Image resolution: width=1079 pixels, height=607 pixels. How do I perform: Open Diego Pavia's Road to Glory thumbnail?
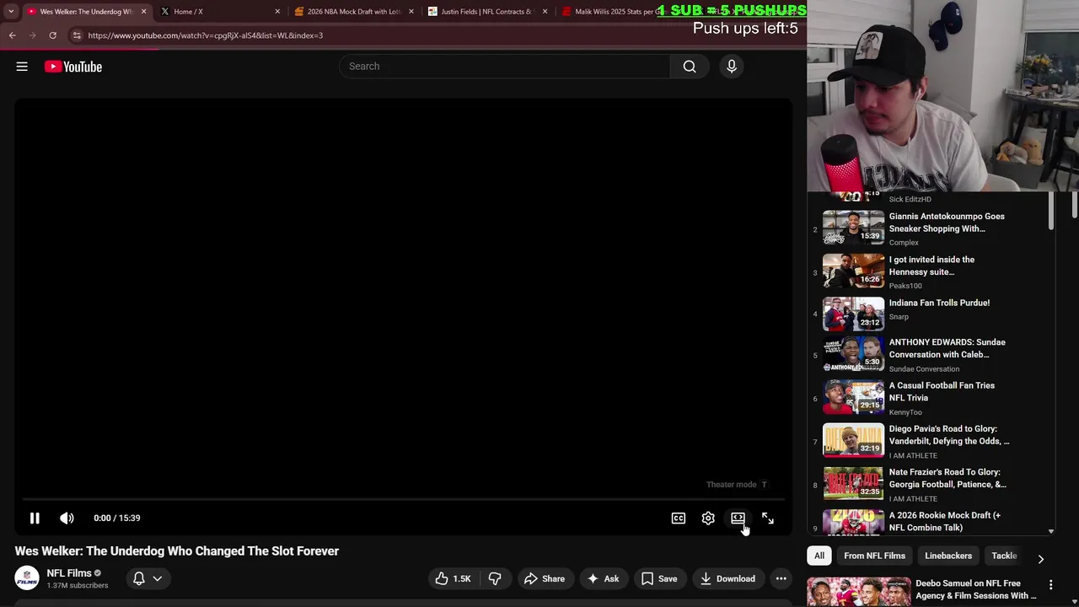pyautogui.click(x=853, y=441)
